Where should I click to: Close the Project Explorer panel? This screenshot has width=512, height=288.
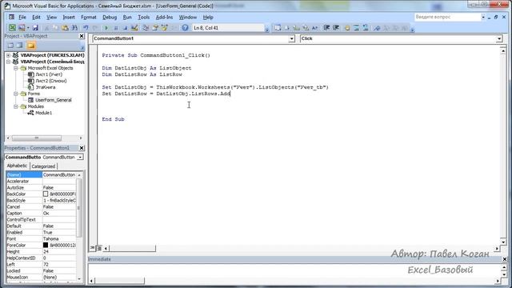click(82, 36)
